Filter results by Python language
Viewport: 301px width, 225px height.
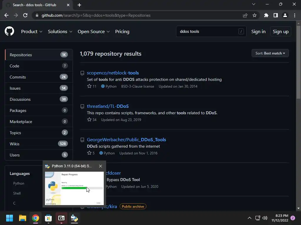[19, 183]
